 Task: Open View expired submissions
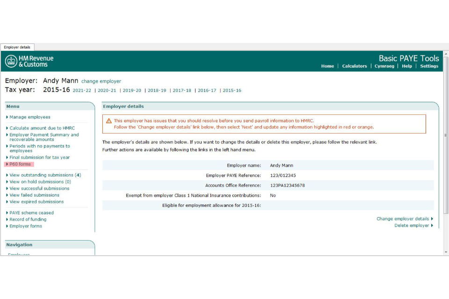point(36,202)
